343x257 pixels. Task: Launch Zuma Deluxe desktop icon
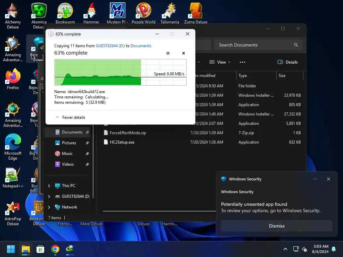196,13
